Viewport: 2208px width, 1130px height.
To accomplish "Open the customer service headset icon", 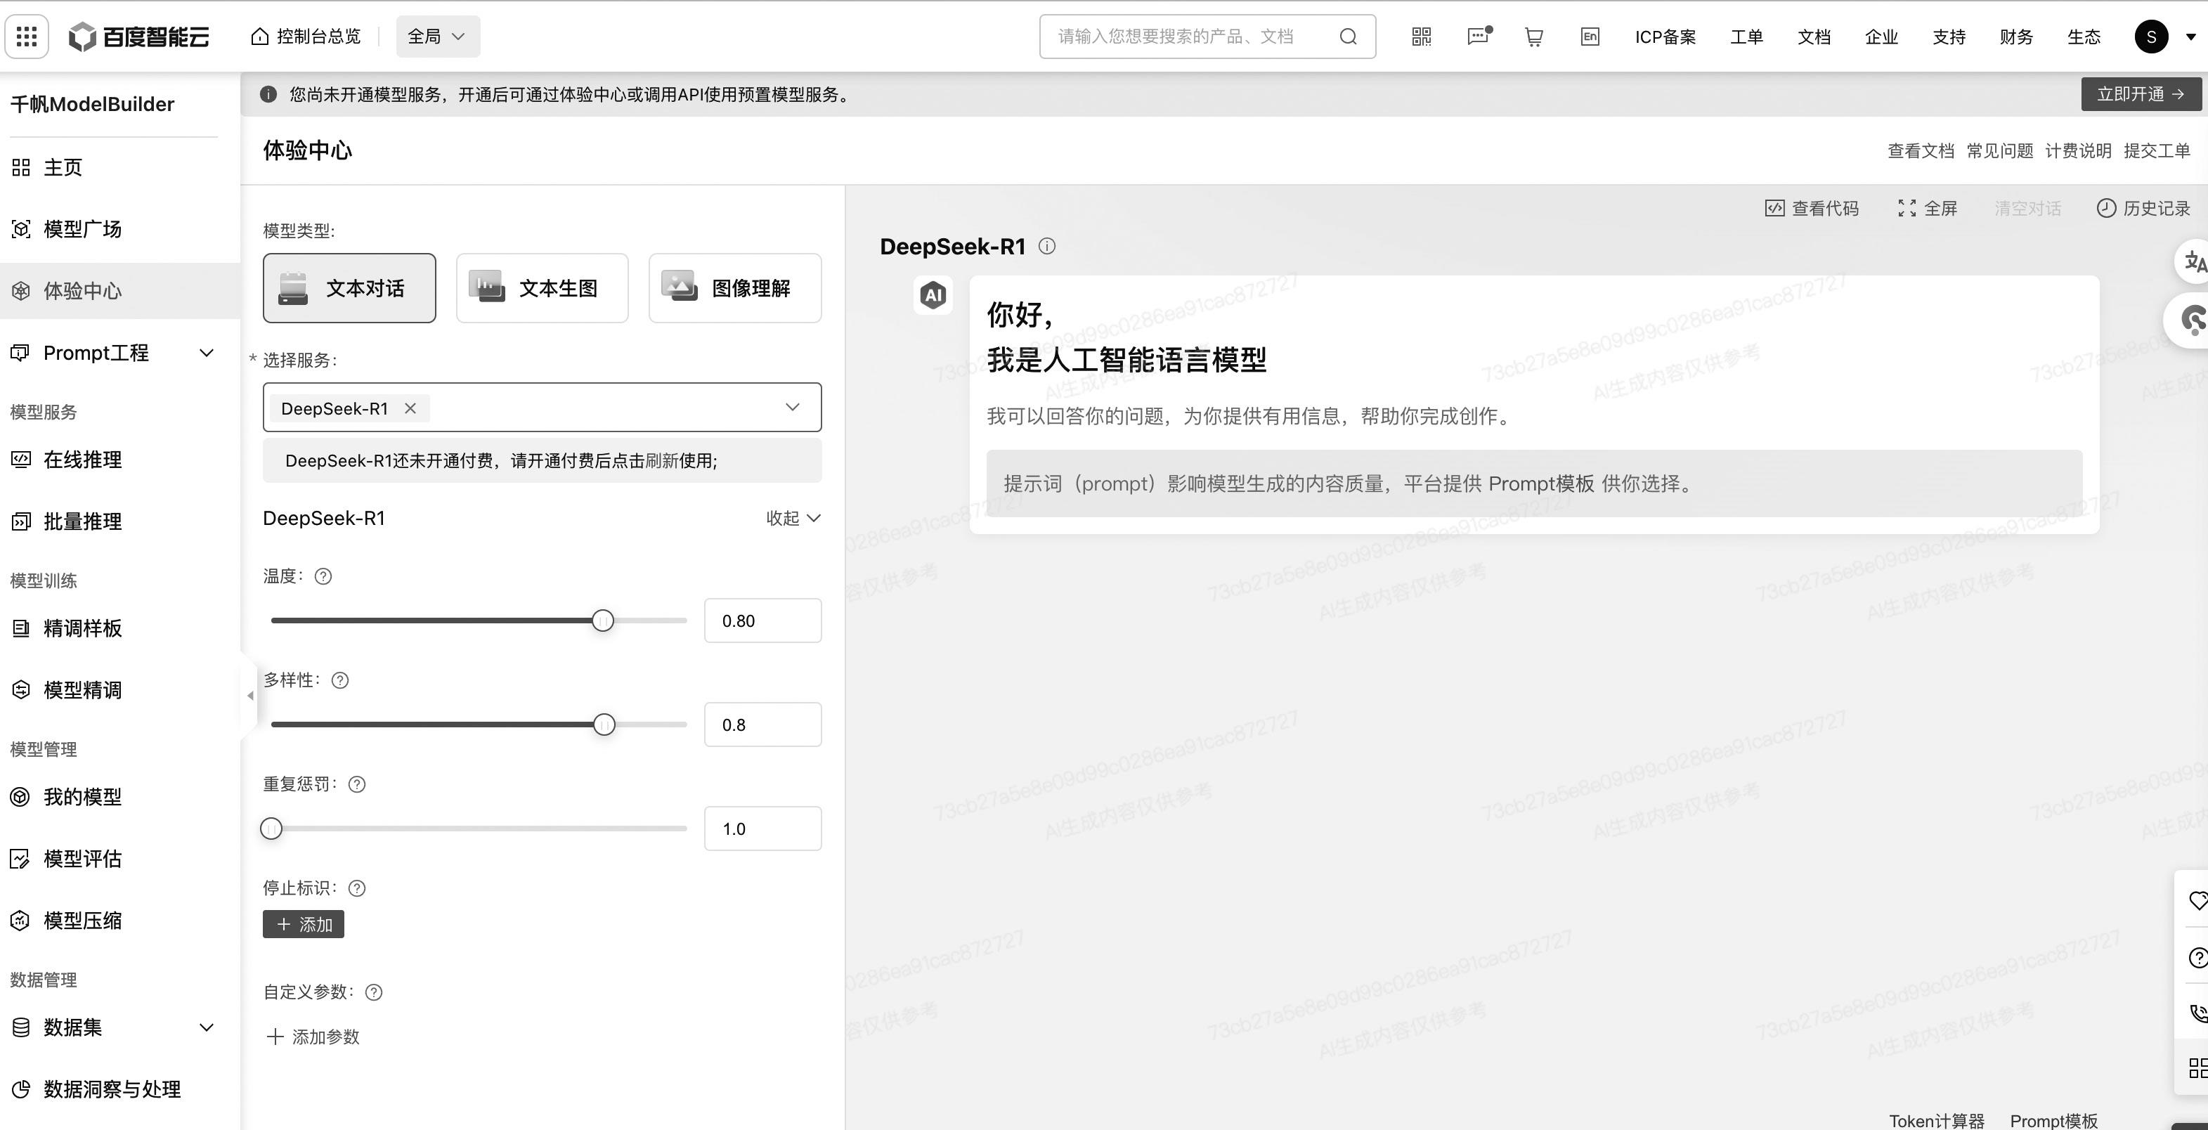I will click(2191, 320).
